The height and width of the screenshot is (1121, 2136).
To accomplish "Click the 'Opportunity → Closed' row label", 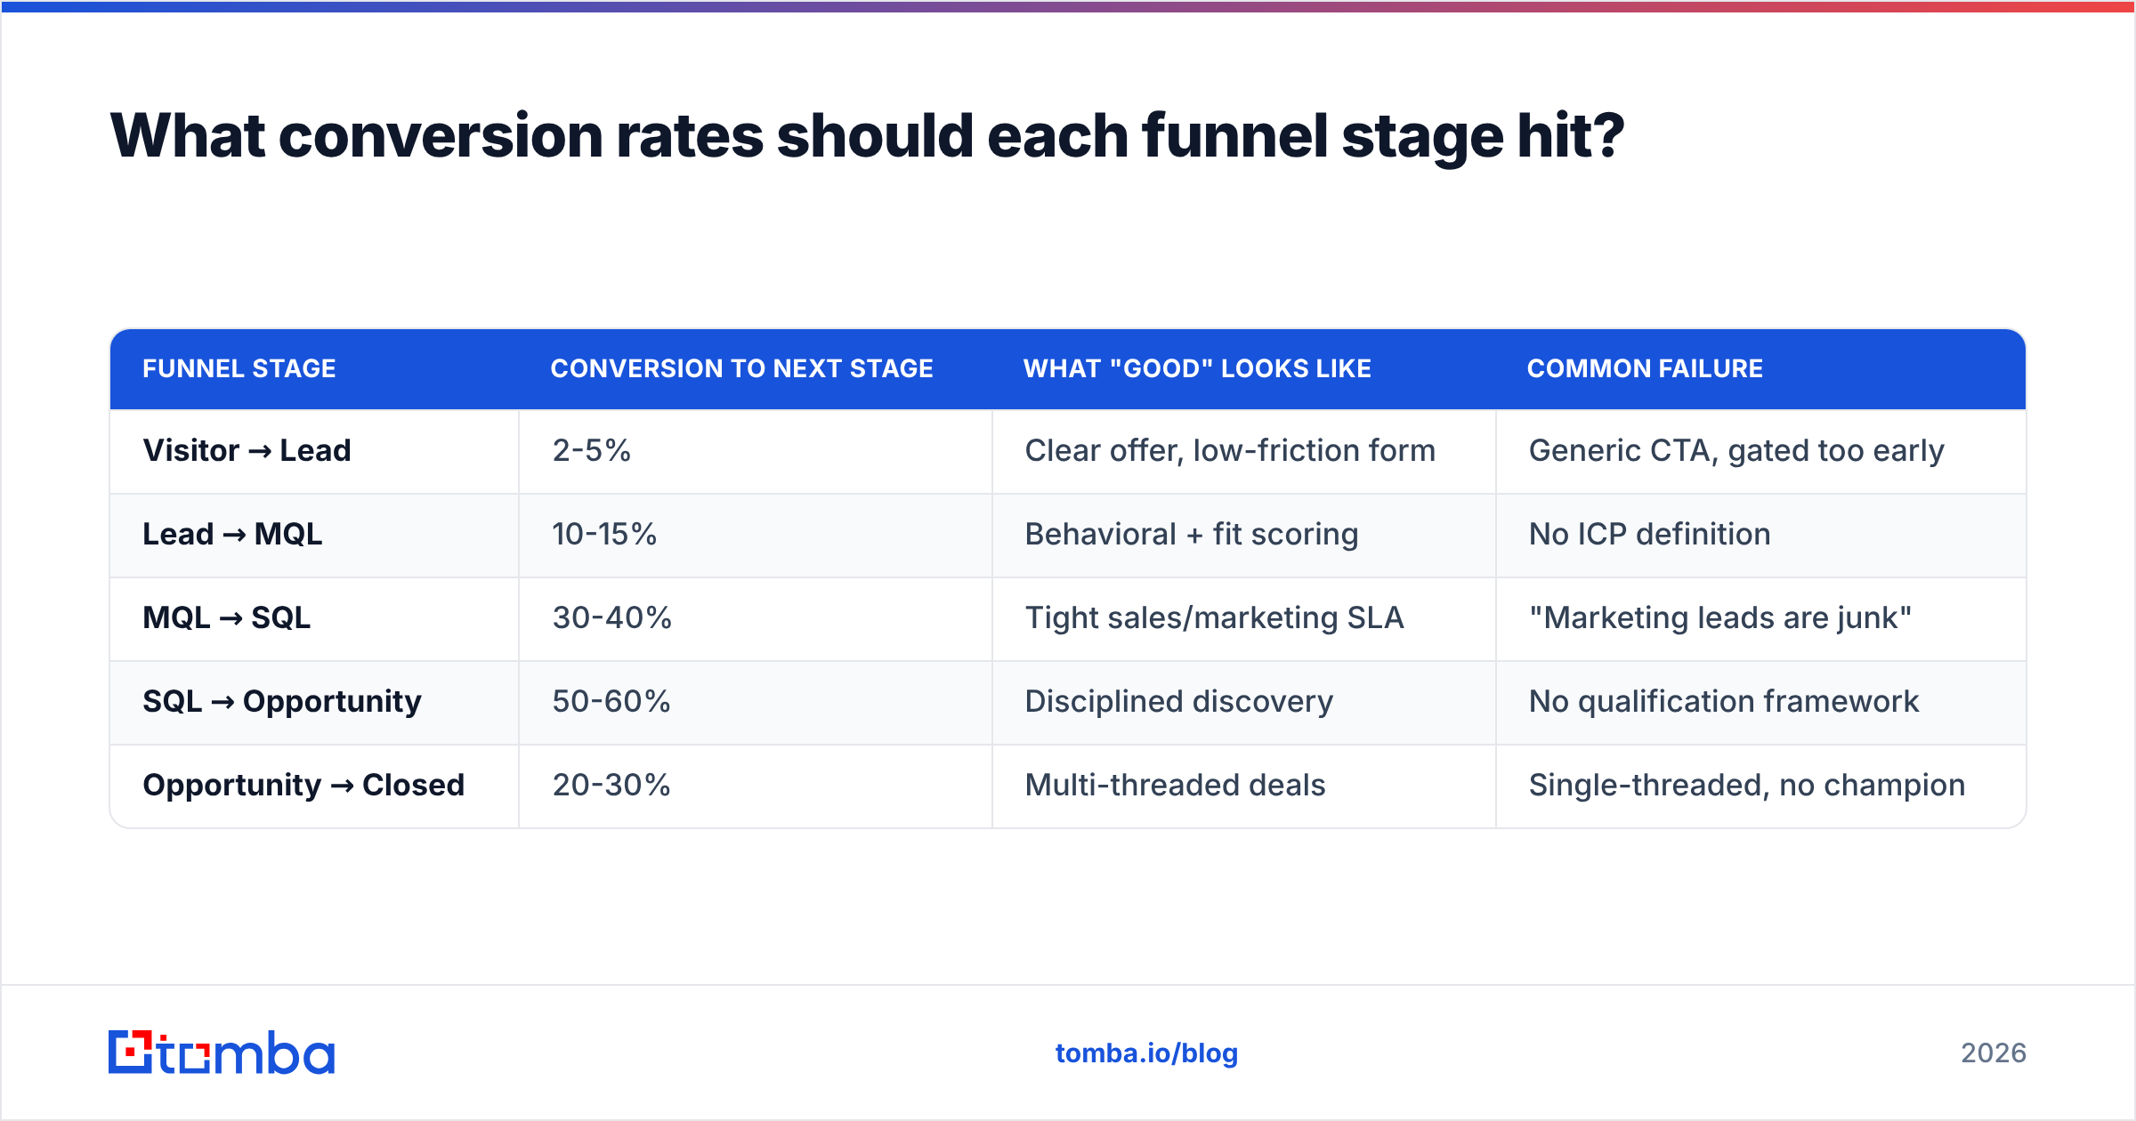I will tap(303, 786).
